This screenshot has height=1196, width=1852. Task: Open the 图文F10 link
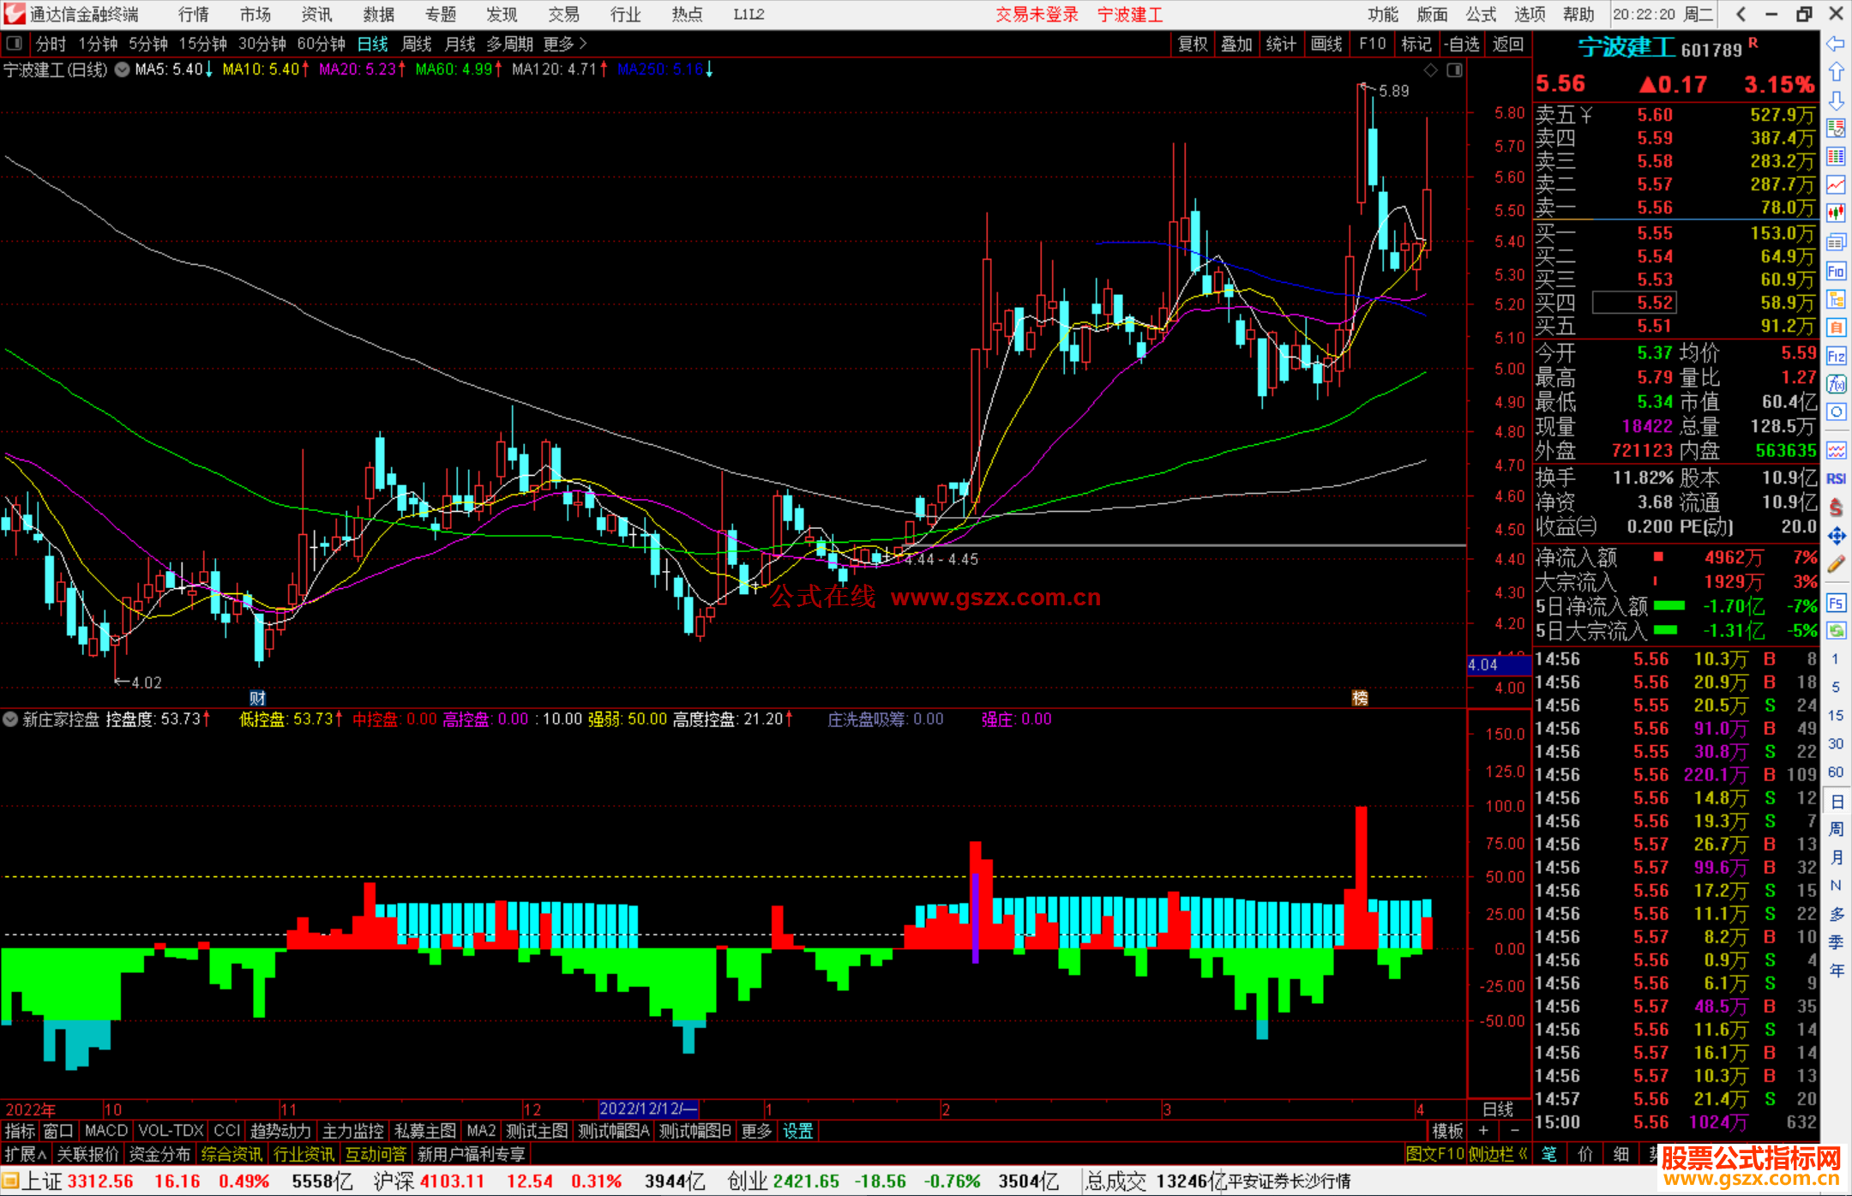[1435, 1154]
